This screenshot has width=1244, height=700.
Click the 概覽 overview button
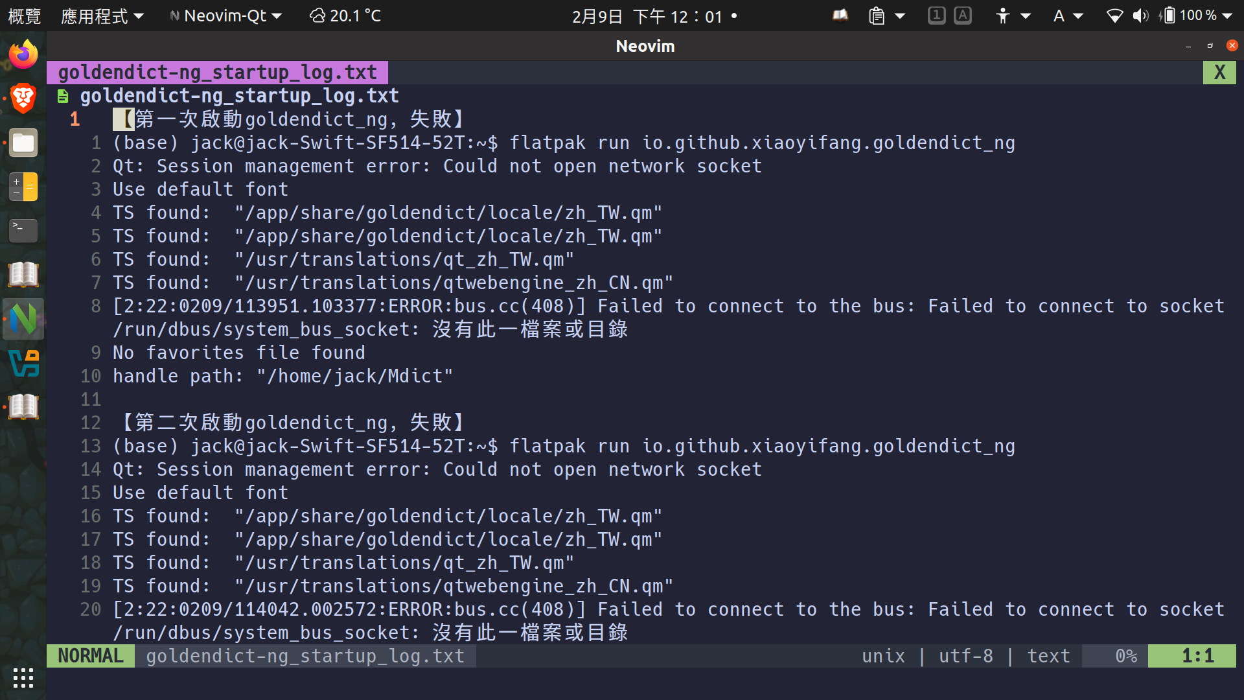point(24,16)
